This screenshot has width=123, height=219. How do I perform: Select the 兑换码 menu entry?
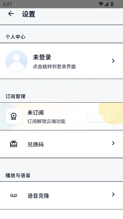coord(62,144)
